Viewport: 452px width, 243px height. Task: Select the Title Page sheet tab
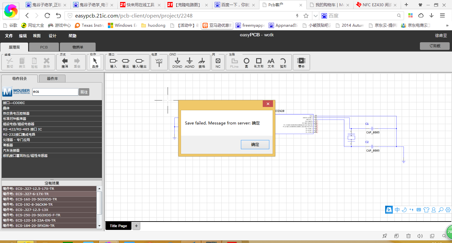pos(118,226)
